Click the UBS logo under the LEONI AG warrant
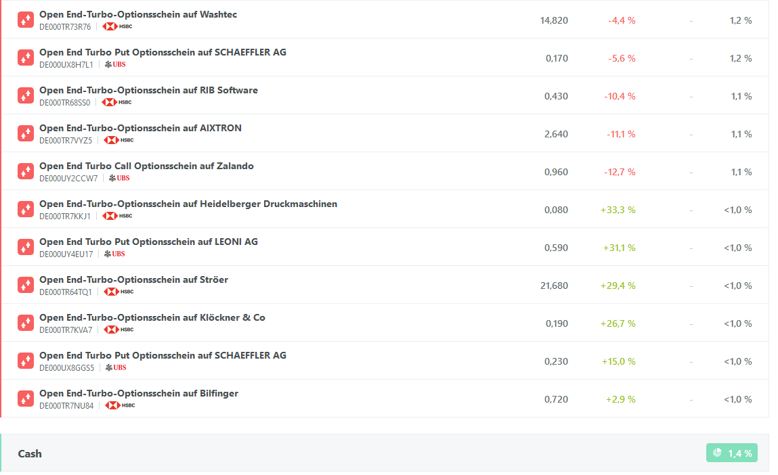The width and height of the screenshot is (778, 475). click(x=114, y=254)
